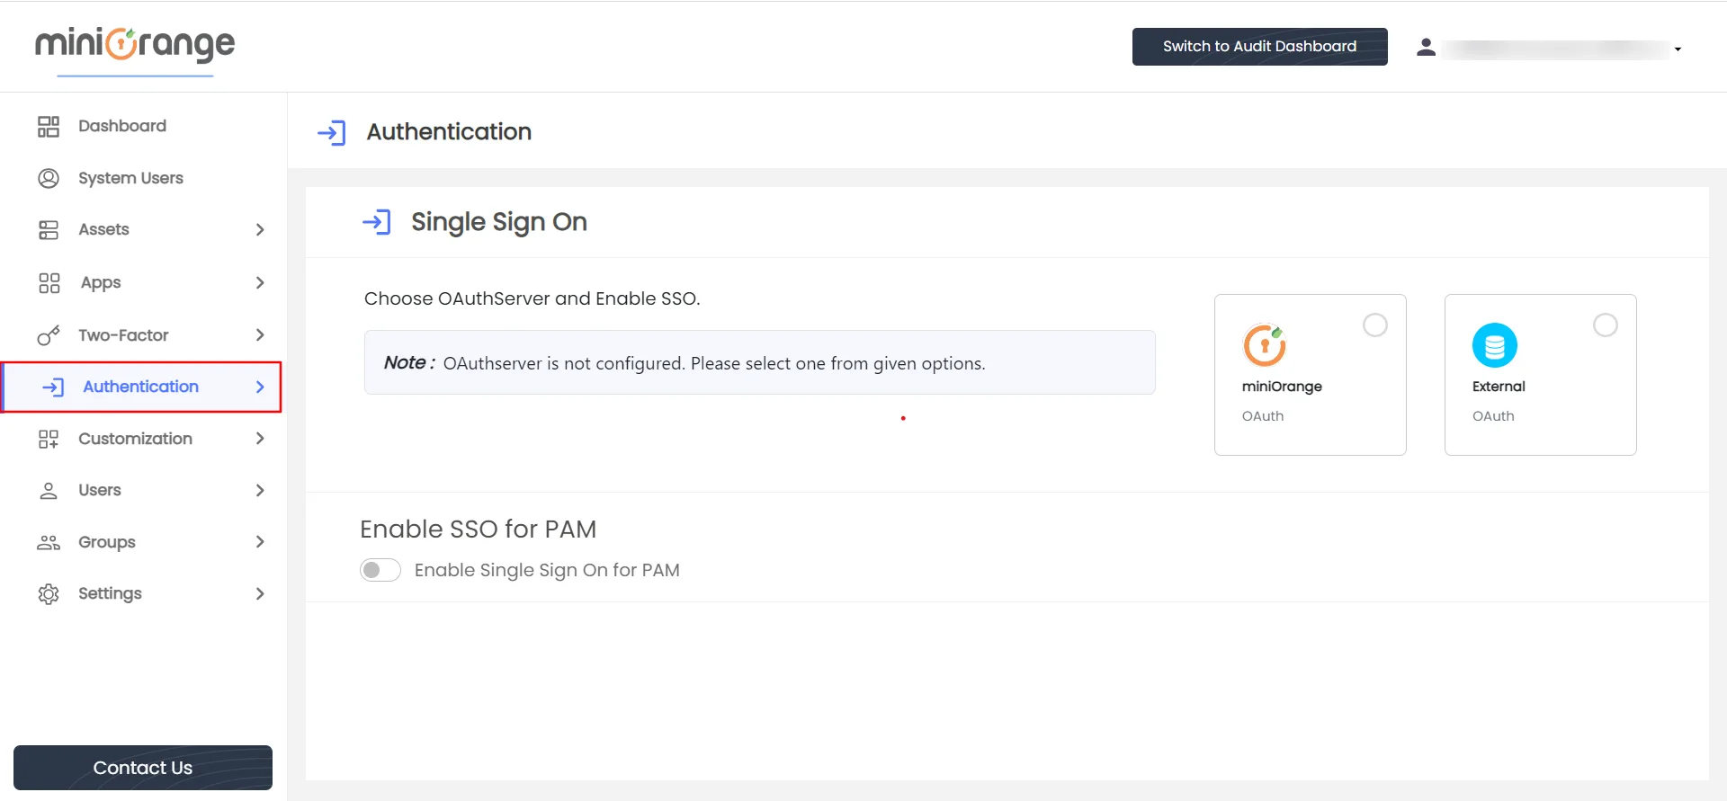Select the External OAuth radio button
Viewport: 1727px width, 801px height.
click(x=1605, y=325)
